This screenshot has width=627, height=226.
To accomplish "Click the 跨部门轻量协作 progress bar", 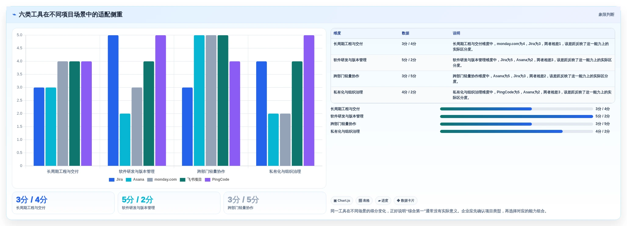I will pyautogui.click(x=517, y=124).
